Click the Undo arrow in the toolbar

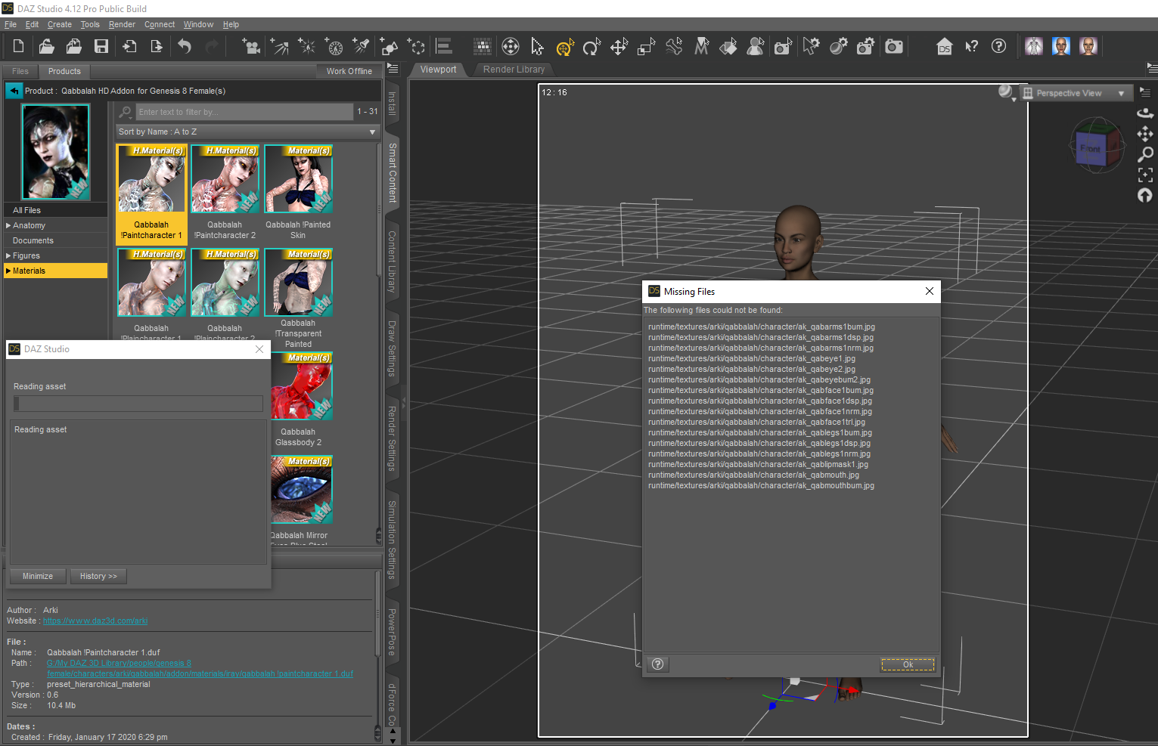(x=185, y=47)
